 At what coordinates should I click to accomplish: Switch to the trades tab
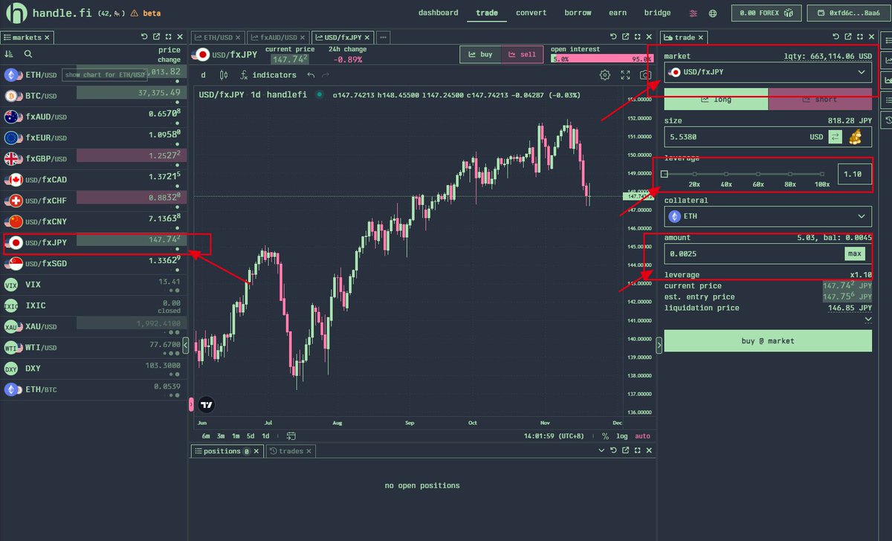tap(291, 451)
